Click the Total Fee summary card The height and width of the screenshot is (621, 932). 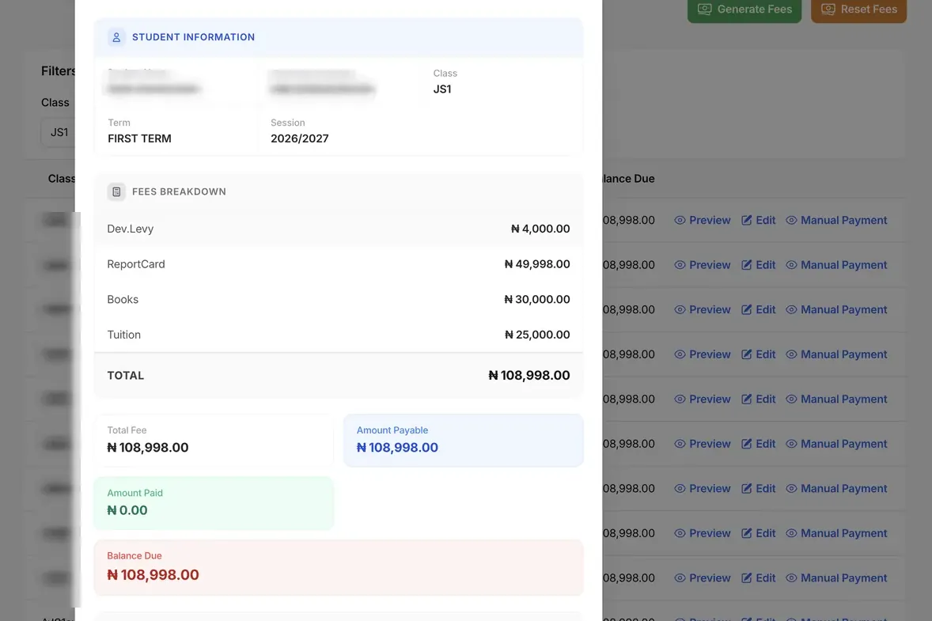[x=214, y=441]
